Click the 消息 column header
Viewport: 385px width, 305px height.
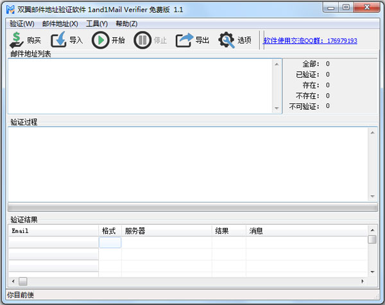pos(306,231)
